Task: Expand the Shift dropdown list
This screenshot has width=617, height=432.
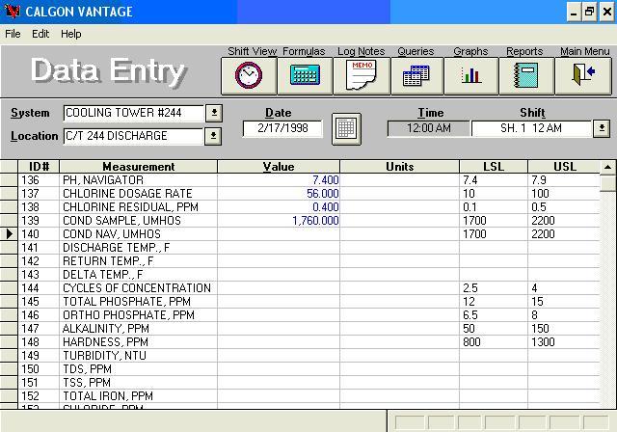Action: tap(602, 128)
